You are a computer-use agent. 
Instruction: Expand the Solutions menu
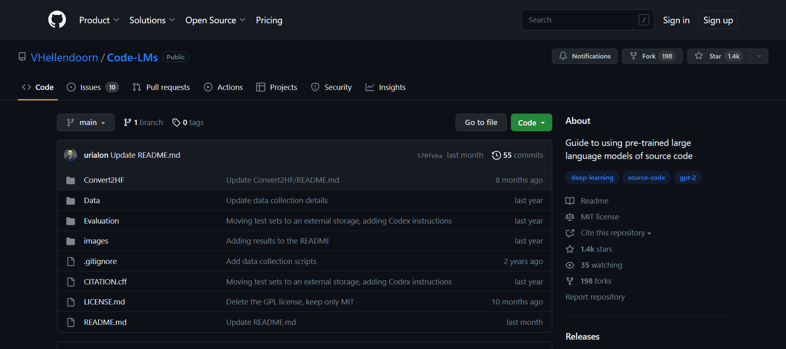coord(152,20)
